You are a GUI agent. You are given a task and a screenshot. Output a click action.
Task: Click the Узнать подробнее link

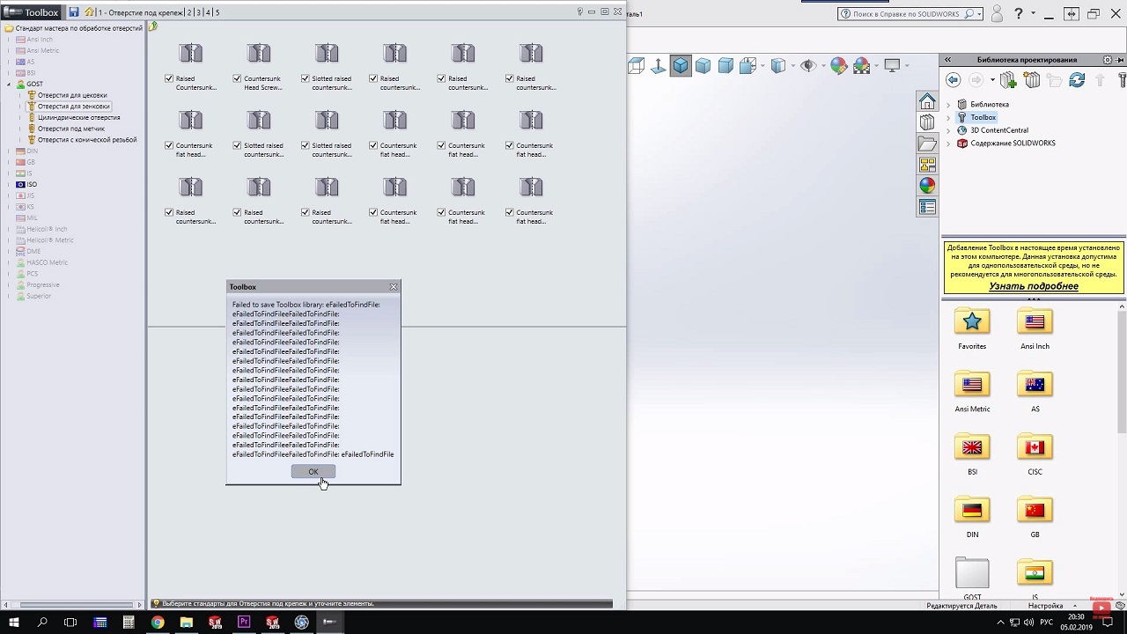[1033, 286]
